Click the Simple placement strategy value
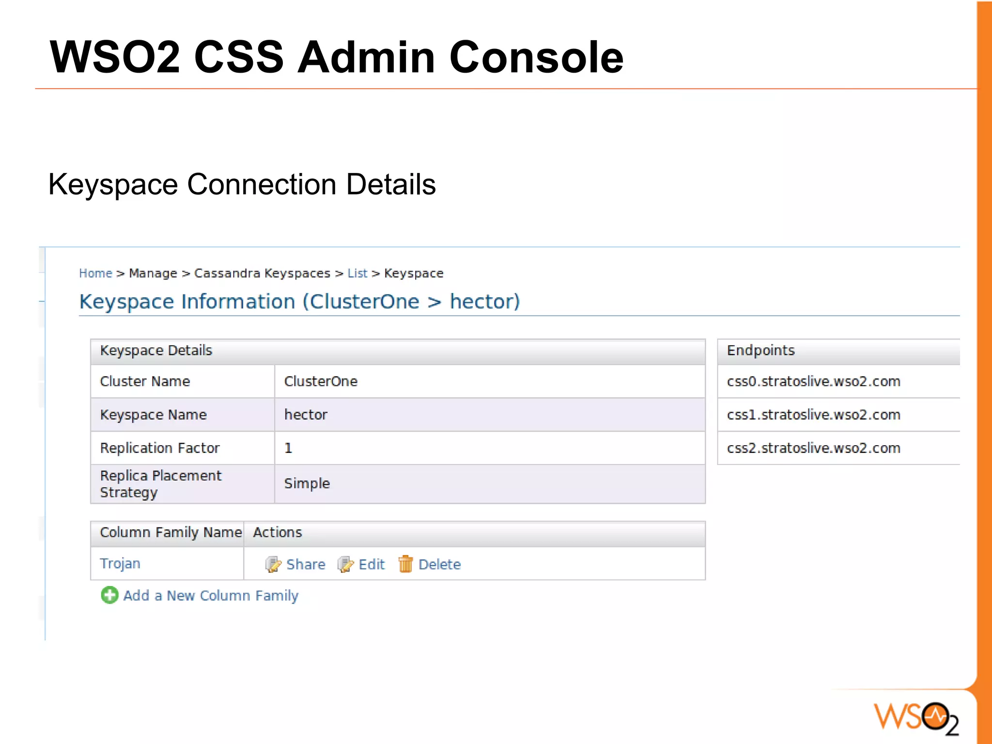Image resolution: width=992 pixels, height=744 pixels. pyautogui.click(x=307, y=483)
